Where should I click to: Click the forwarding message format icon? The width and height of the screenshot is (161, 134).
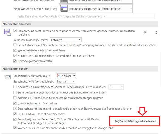63,9
